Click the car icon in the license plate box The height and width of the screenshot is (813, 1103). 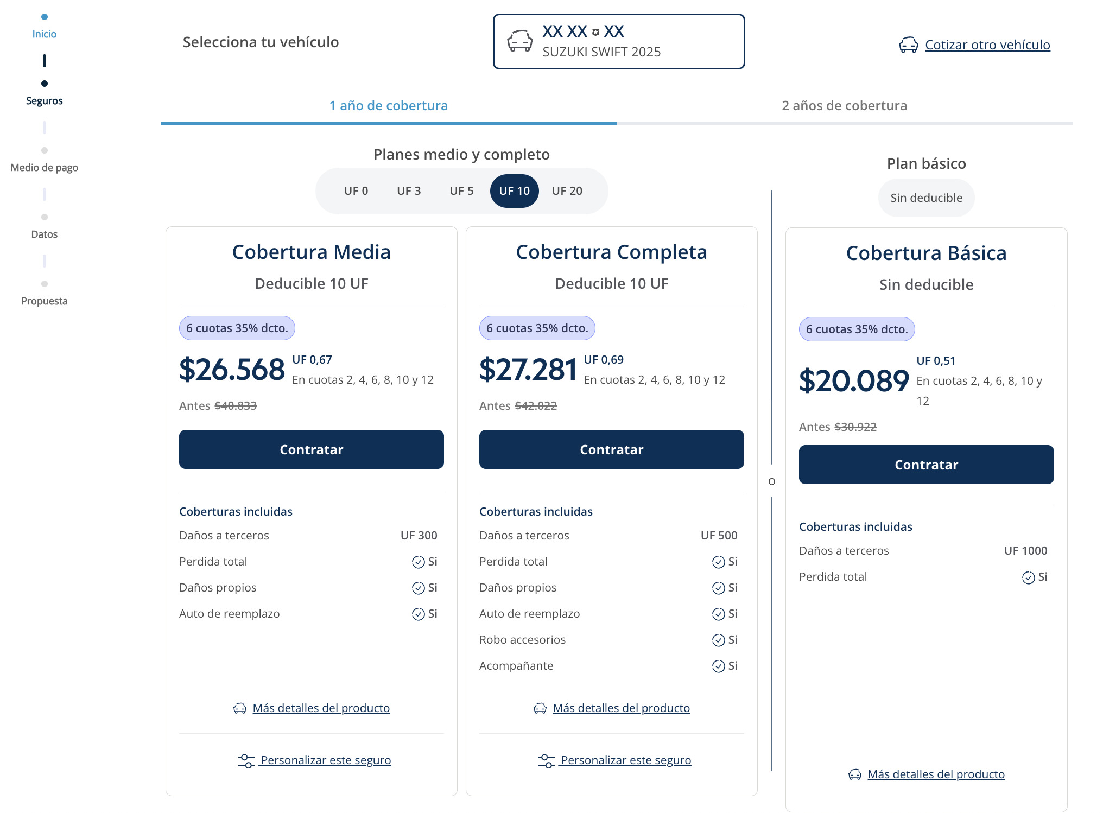[x=521, y=41]
